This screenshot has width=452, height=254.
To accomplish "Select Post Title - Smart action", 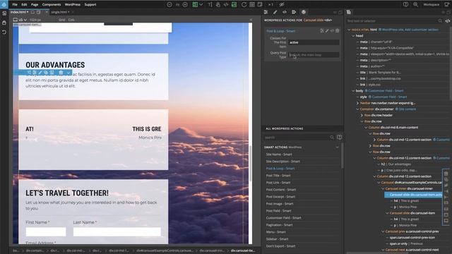I will [278, 176].
